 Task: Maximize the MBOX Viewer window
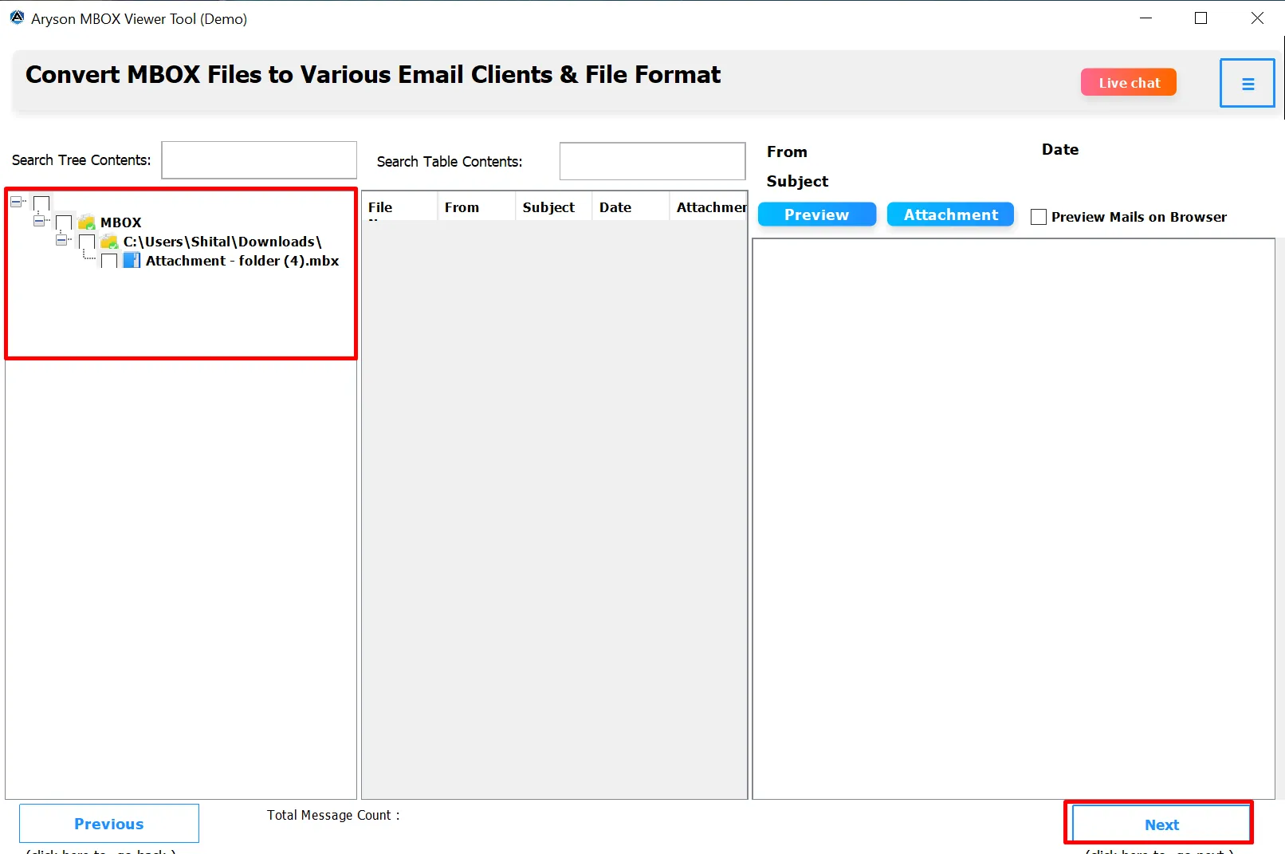click(1201, 18)
